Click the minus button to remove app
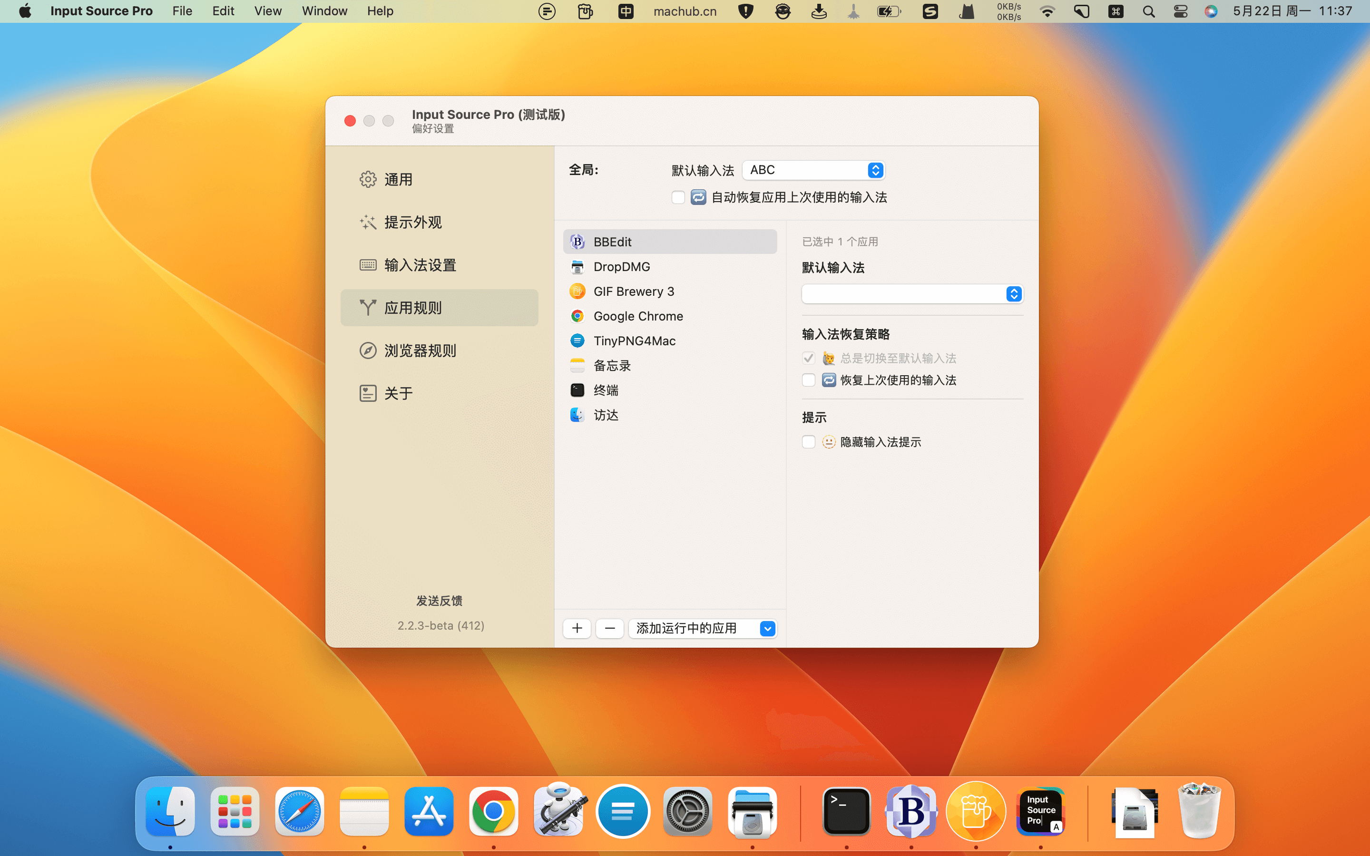 [x=610, y=628]
